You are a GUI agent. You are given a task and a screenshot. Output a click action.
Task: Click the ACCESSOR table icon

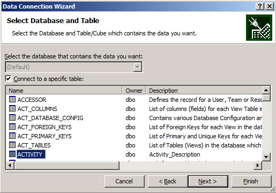click(x=12, y=99)
